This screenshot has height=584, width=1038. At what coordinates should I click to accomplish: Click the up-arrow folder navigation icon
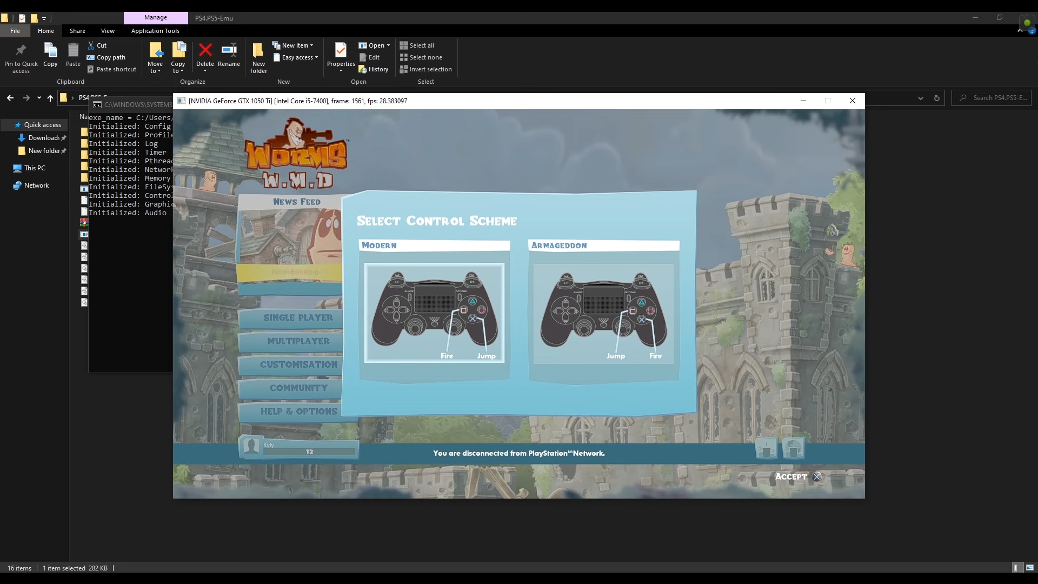pos(50,98)
